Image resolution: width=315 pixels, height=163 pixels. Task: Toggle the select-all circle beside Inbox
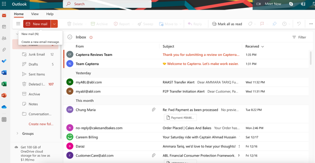click(70, 37)
